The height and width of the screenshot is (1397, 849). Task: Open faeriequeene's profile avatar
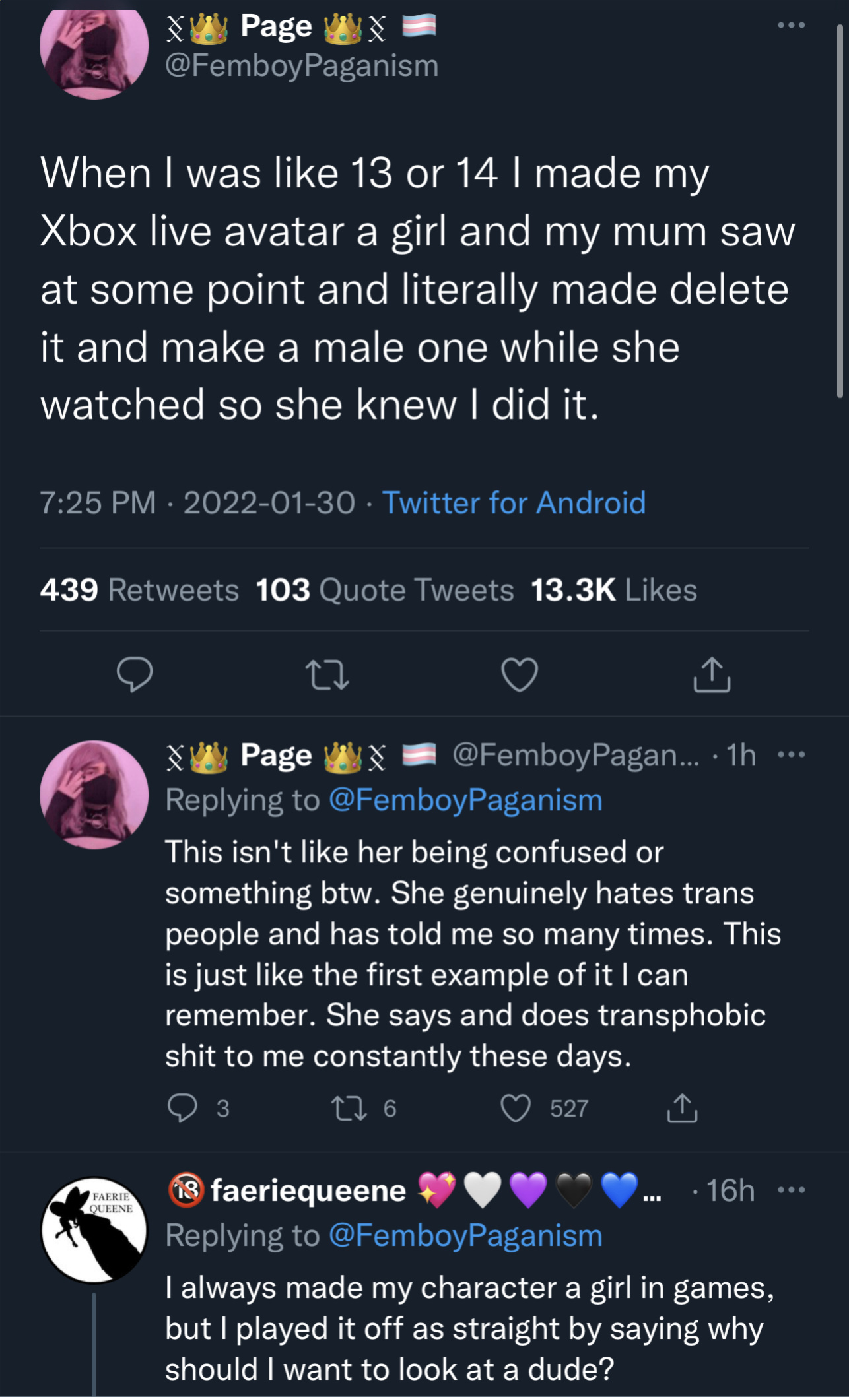click(x=94, y=1230)
